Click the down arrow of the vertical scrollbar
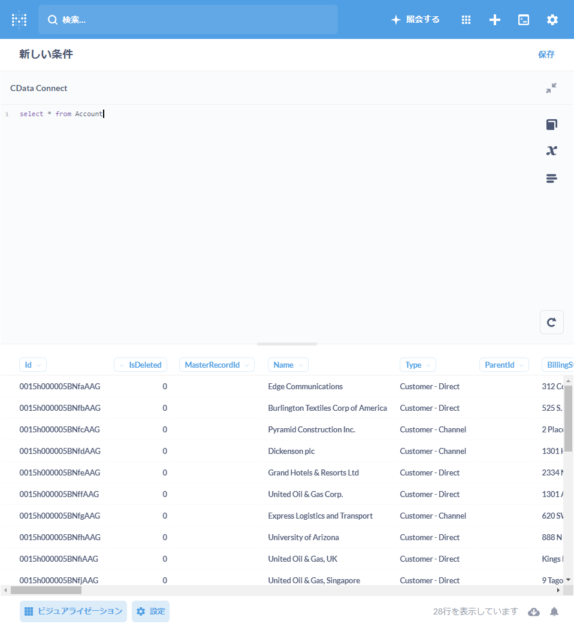 569,580
